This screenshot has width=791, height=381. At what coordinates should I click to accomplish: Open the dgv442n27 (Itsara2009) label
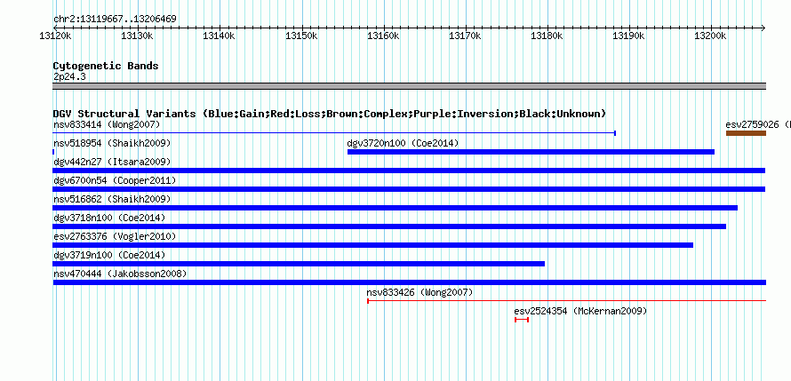point(112,162)
